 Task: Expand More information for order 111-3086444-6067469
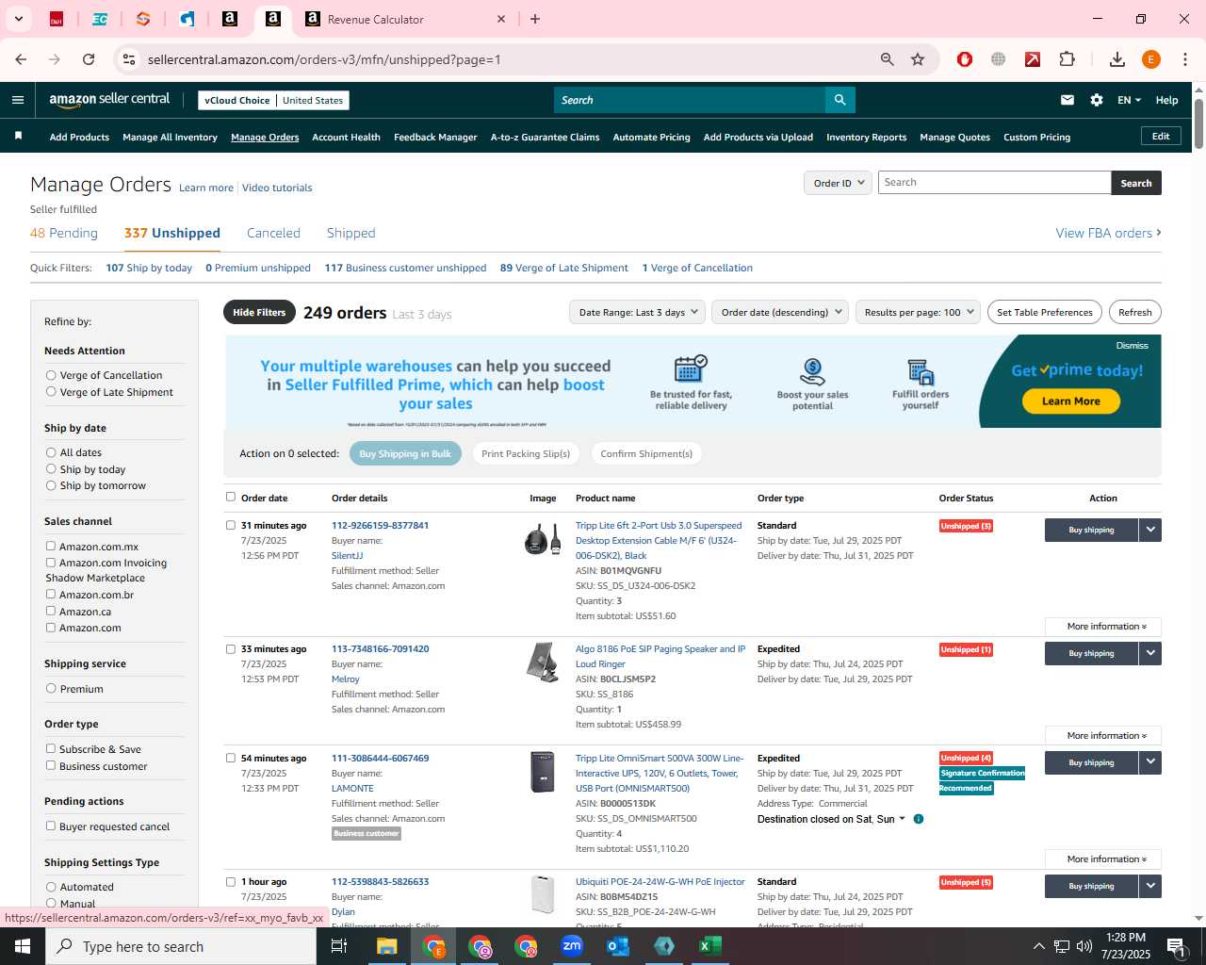1103,859
